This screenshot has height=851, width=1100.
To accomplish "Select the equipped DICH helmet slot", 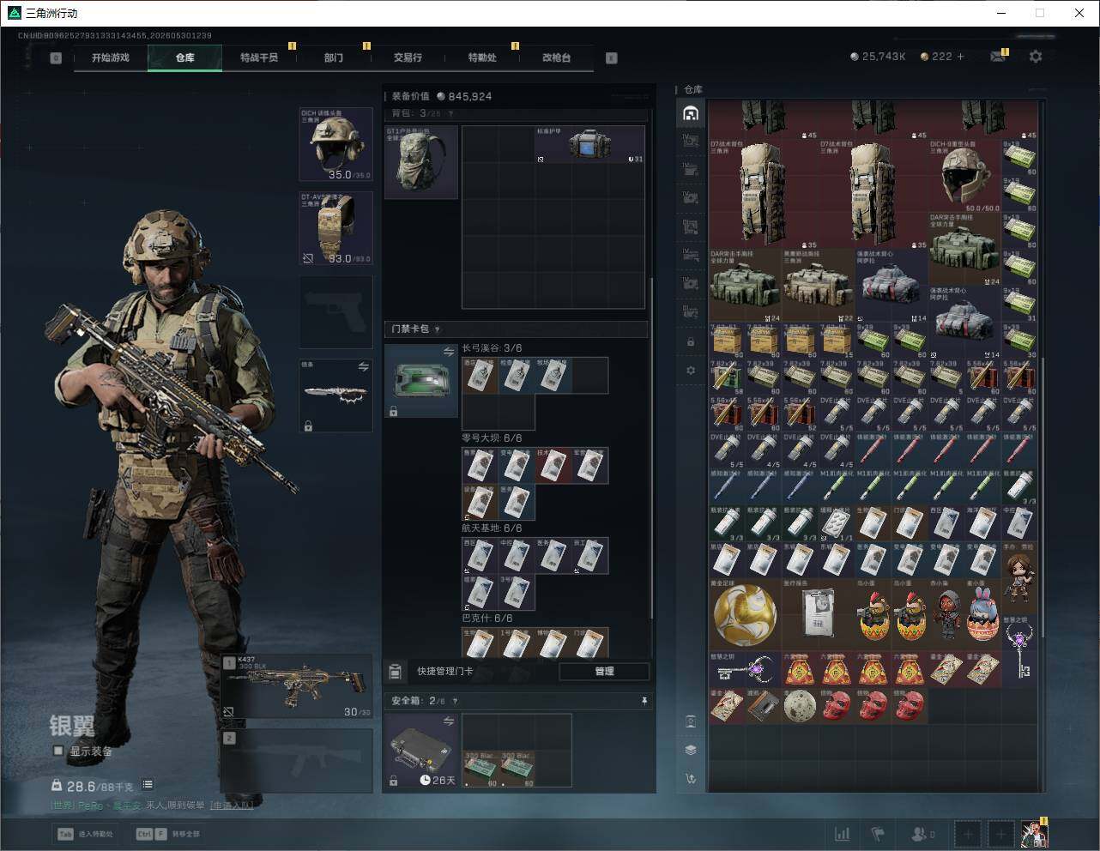I will (x=335, y=144).
